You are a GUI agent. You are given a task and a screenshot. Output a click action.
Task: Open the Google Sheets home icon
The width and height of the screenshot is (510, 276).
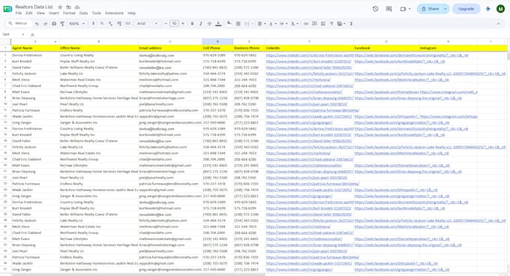coord(7,9)
